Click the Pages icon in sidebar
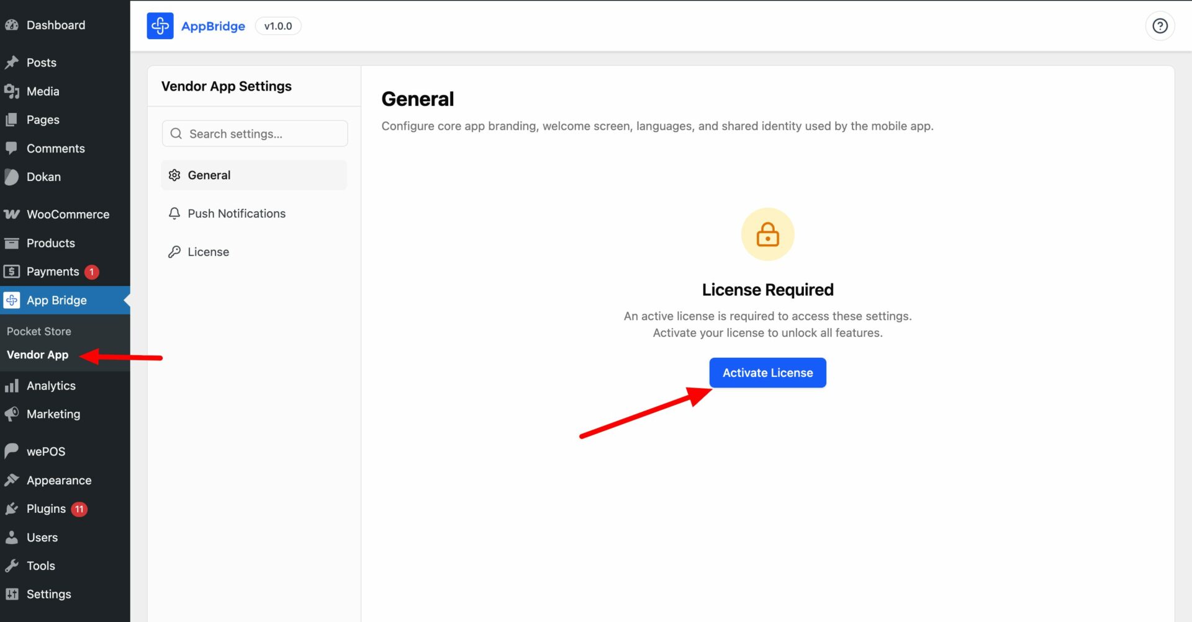This screenshot has width=1192, height=622. point(12,120)
